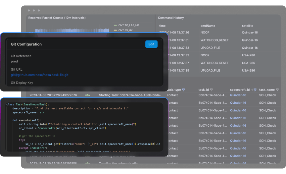Select NOOP command for Quindar-16
Viewport: 286px width, 174px height.
(205, 32)
